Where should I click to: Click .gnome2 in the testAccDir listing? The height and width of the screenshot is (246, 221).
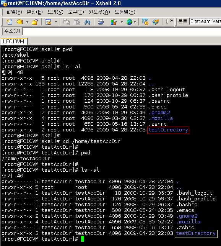click(x=187, y=216)
